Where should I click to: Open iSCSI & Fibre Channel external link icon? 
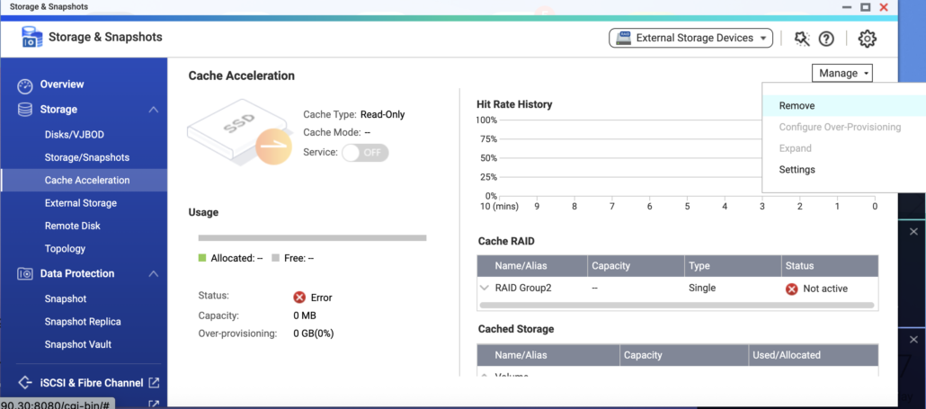coord(154,382)
